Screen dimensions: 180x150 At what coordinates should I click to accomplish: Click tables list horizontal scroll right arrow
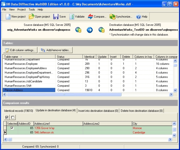click(x=171, y=94)
